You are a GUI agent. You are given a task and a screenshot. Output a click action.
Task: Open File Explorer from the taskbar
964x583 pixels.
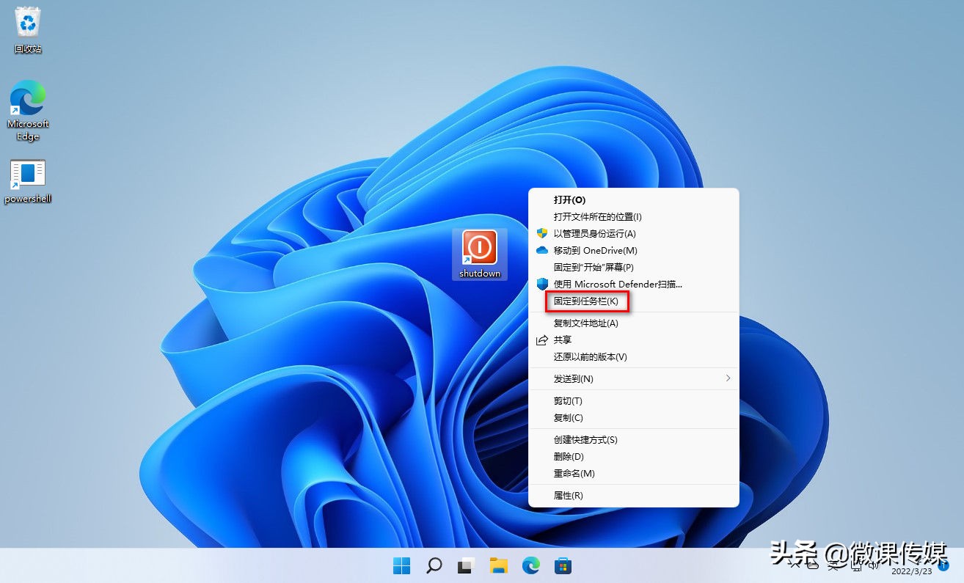[497, 565]
